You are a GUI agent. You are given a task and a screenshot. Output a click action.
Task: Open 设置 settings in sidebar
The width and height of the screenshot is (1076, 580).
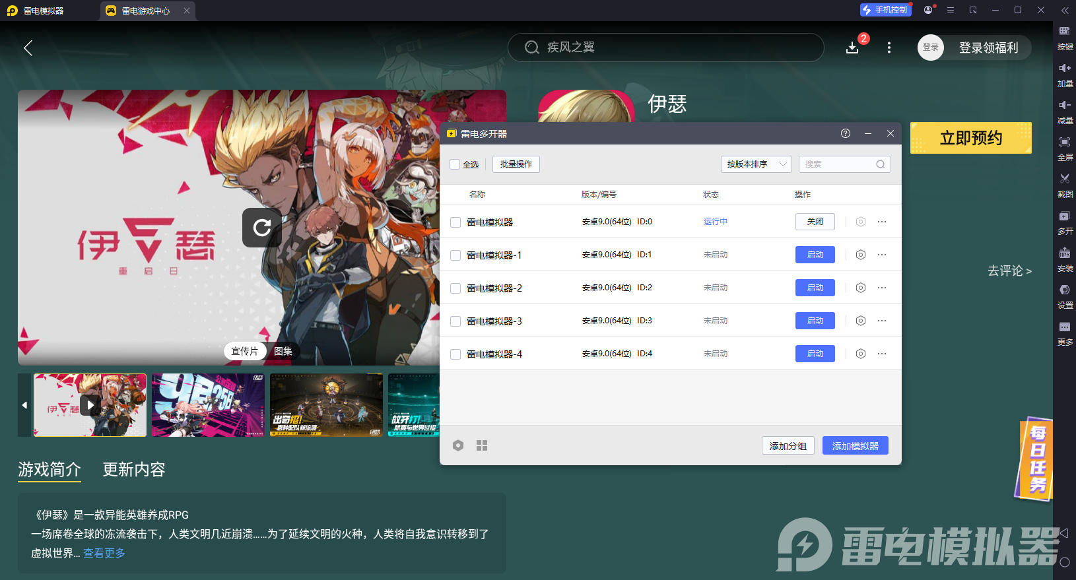[1065, 296]
